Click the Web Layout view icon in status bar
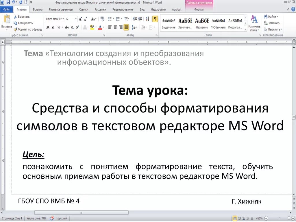 click(243, 219)
